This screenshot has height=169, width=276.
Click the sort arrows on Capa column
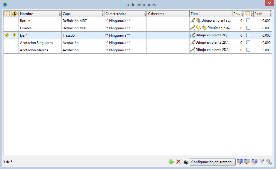click(x=102, y=14)
